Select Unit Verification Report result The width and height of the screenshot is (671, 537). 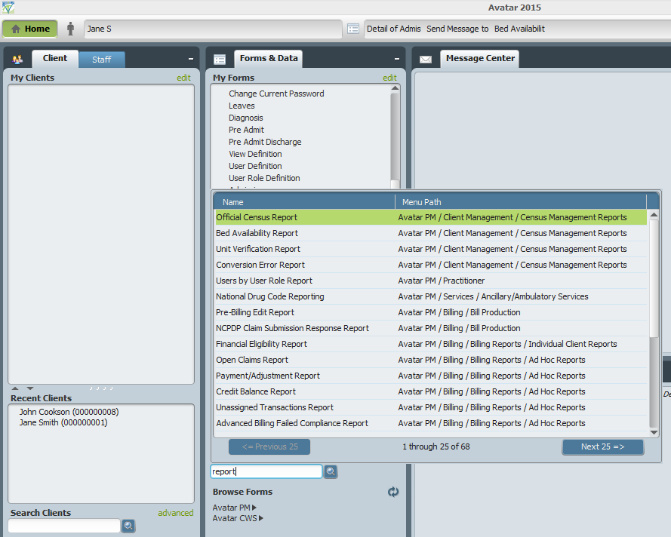(431, 249)
